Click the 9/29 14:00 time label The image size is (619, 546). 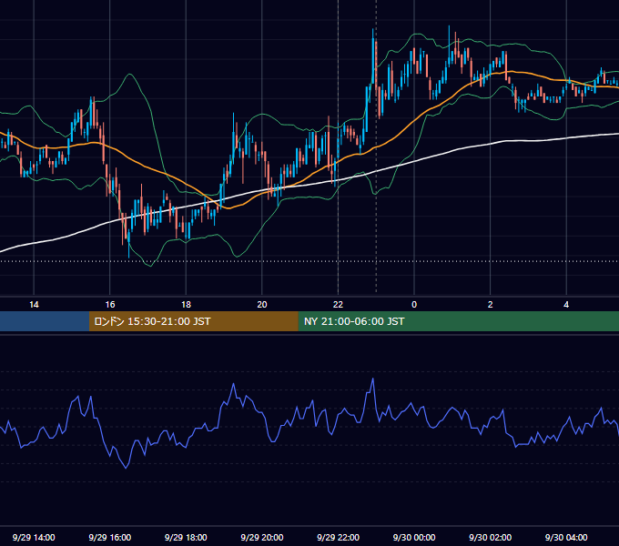34,537
